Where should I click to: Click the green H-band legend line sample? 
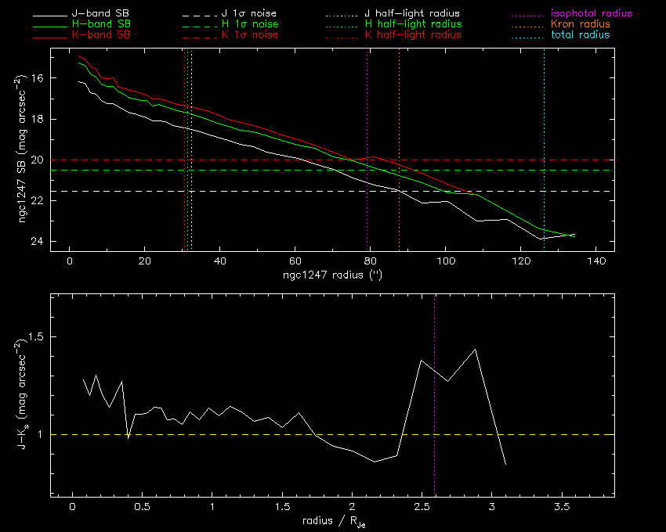click(x=50, y=27)
